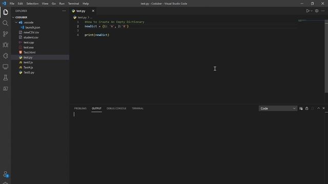328x184 pixels.
Task: Open the View menu
Action: click(45, 4)
